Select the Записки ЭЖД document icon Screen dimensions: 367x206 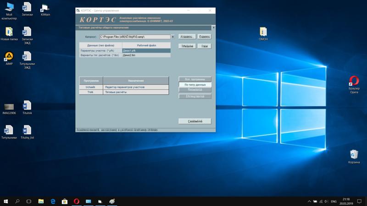click(x=27, y=36)
